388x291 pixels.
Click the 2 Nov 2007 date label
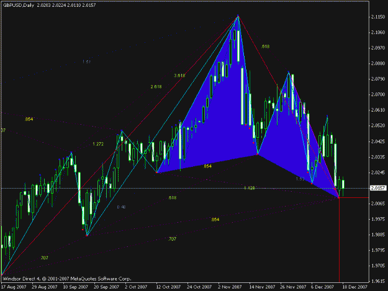[230, 287]
